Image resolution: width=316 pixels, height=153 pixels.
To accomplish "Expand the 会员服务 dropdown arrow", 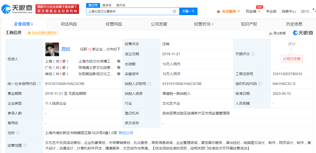I will 239,11.
